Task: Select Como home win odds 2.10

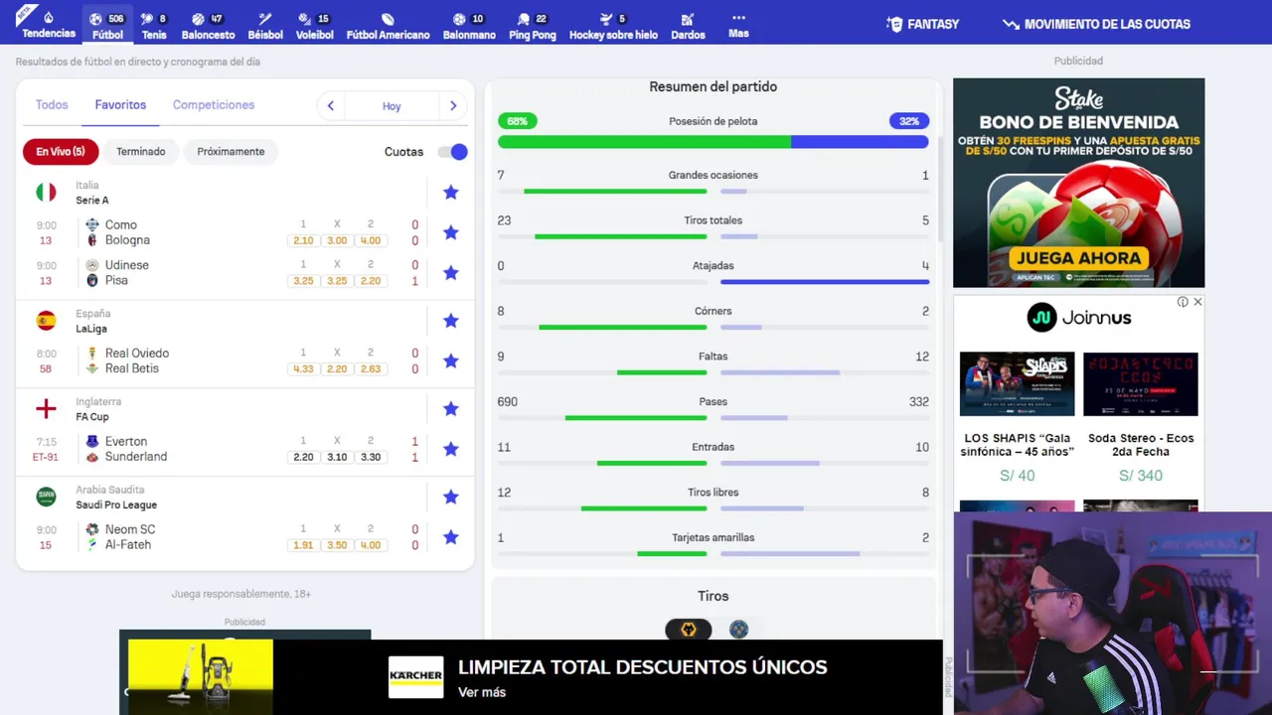Action: click(303, 240)
